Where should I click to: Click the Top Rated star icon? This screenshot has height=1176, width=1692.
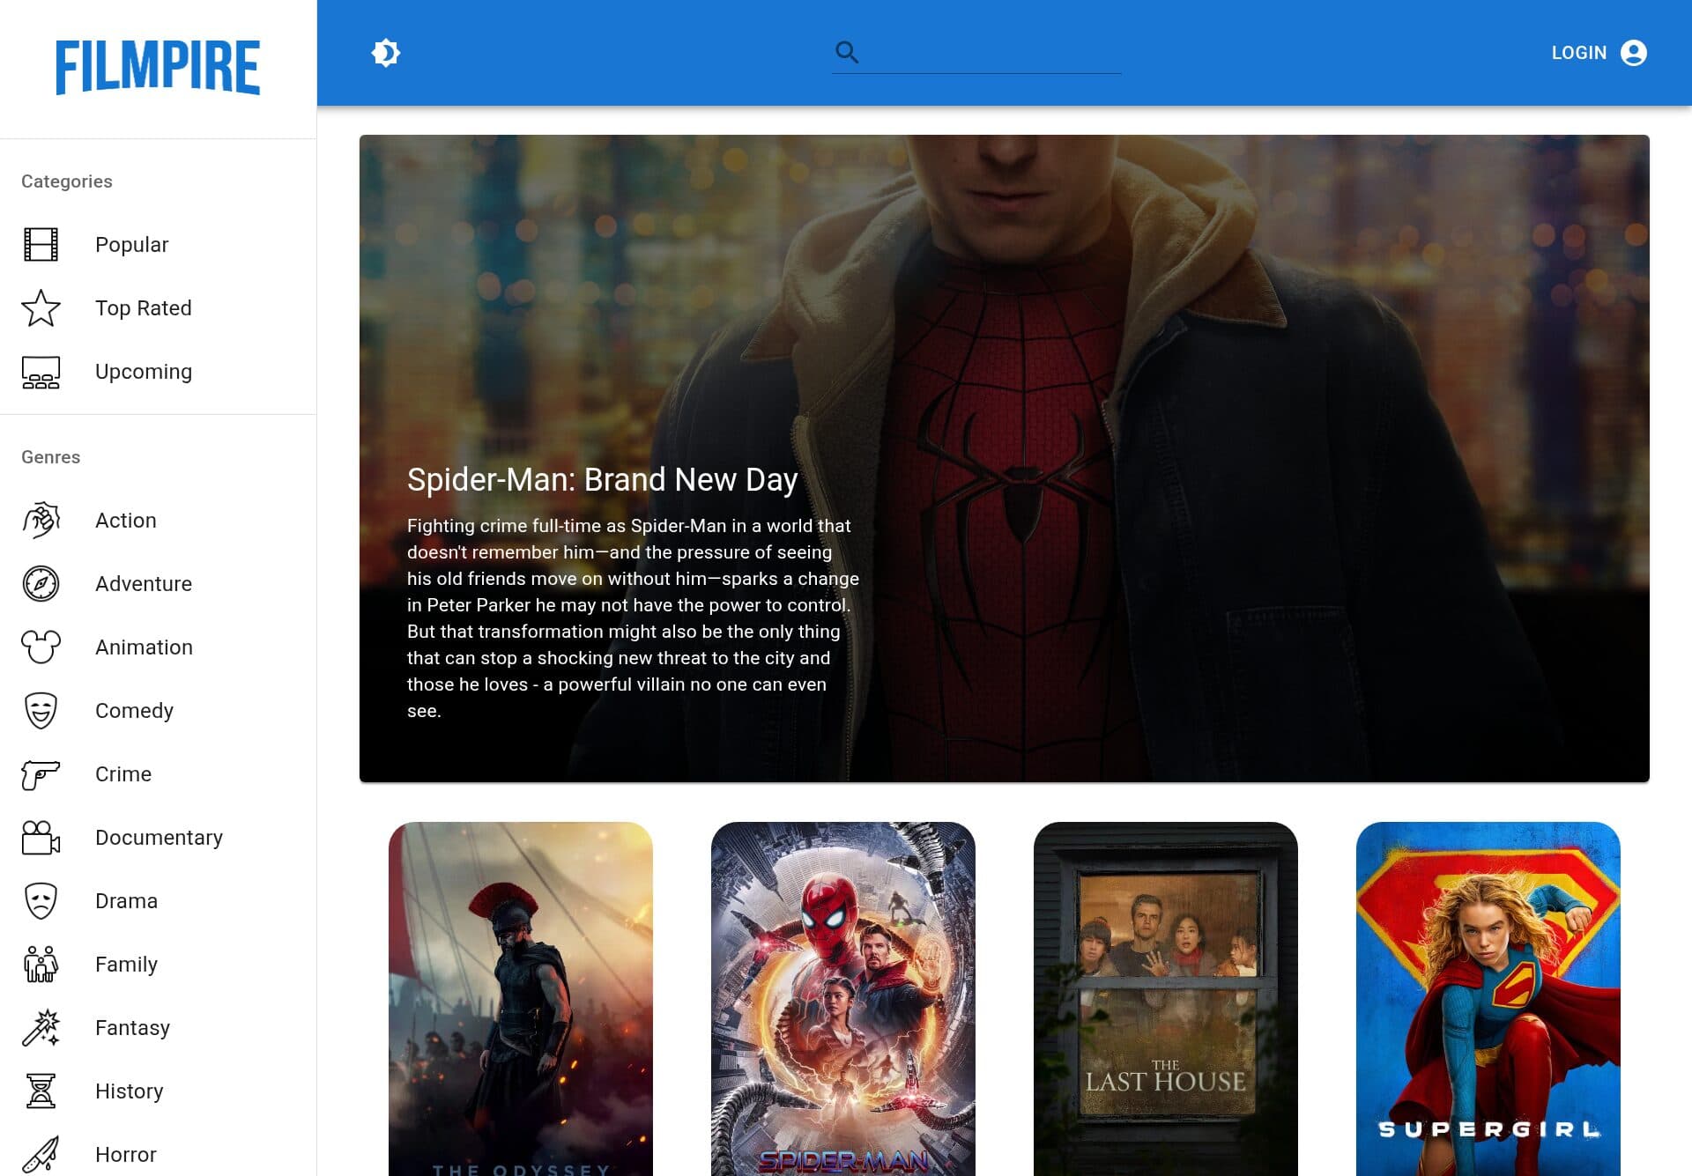[x=41, y=307]
